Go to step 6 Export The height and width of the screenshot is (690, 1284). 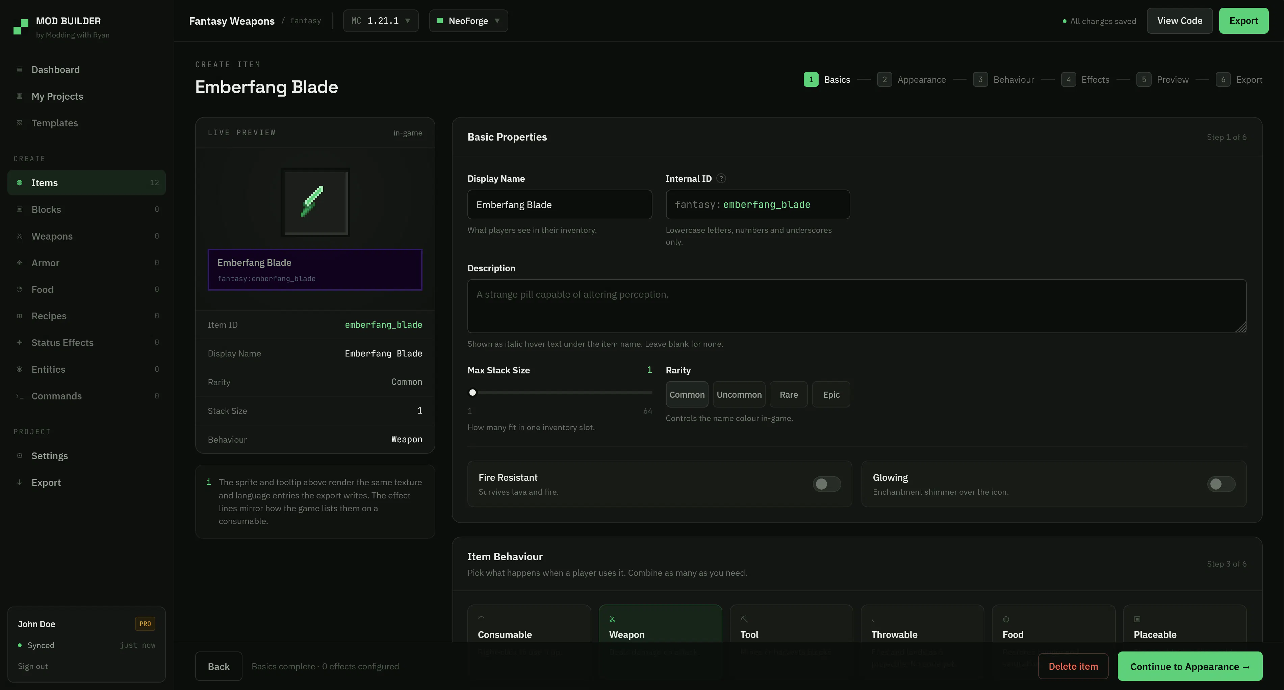[x=1239, y=79]
